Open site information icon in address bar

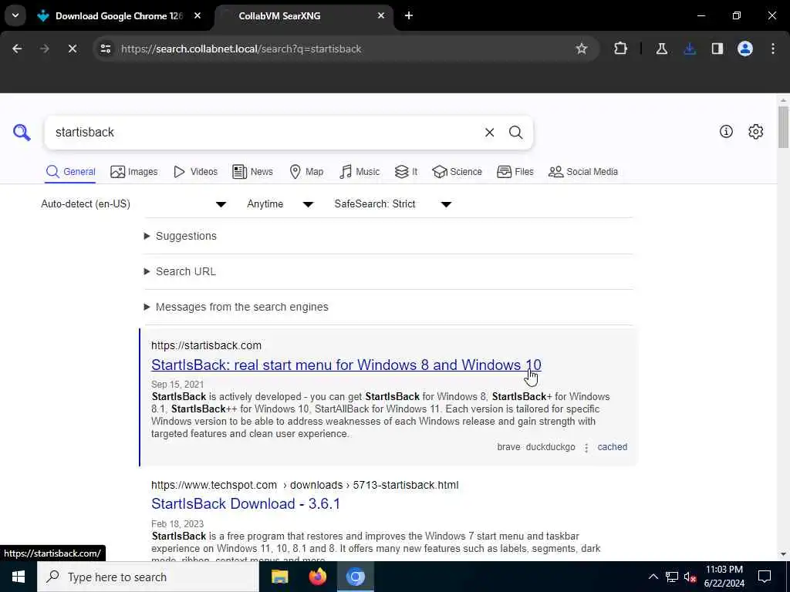point(105,49)
